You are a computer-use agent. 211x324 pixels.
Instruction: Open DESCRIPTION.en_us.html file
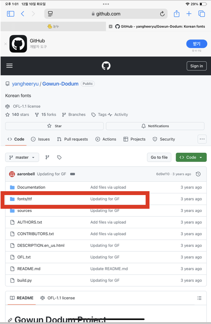coord(41,245)
